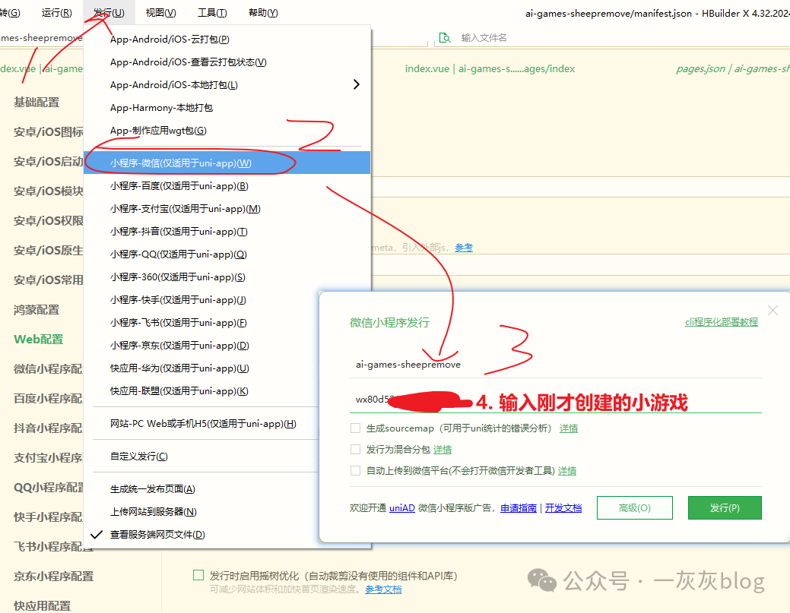Enable 自动上传到微信平台 option

pyautogui.click(x=355, y=470)
